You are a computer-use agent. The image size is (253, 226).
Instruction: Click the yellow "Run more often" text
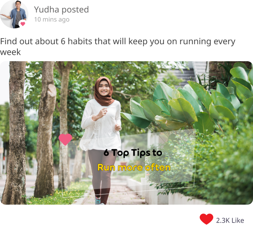(x=134, y=167)
